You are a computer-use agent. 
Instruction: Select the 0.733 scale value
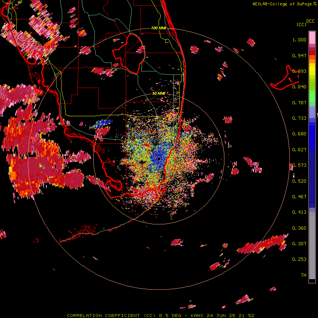(299, 118)
